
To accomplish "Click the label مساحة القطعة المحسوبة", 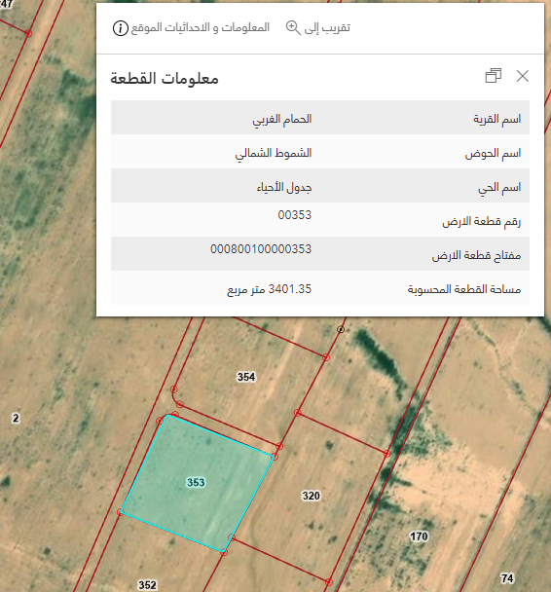I will pos(464,289).
